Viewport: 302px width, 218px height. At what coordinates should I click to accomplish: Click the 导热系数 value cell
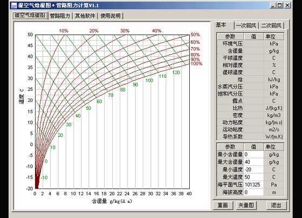point(253,137)
